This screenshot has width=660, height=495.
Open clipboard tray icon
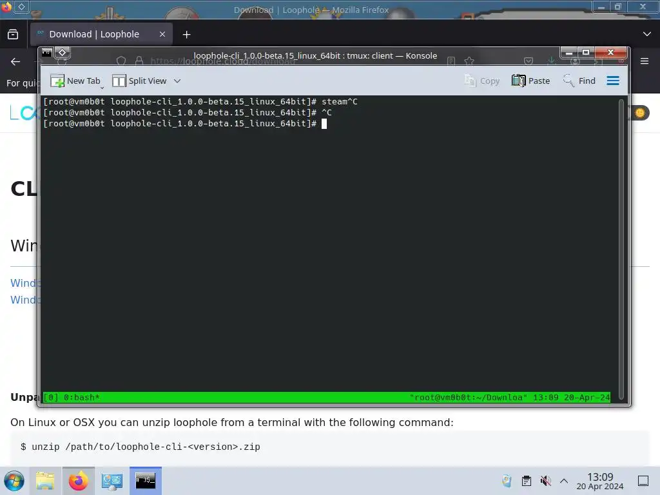coord(526,481)
